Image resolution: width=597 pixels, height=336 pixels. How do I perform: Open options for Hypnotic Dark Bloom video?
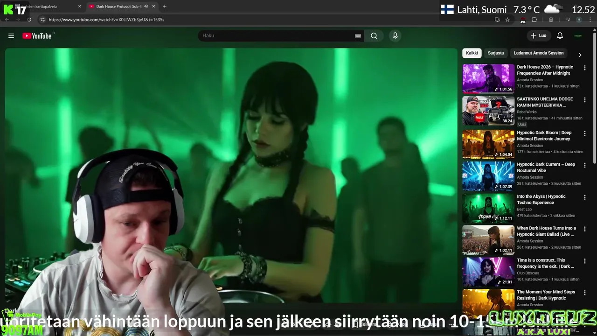585,133
